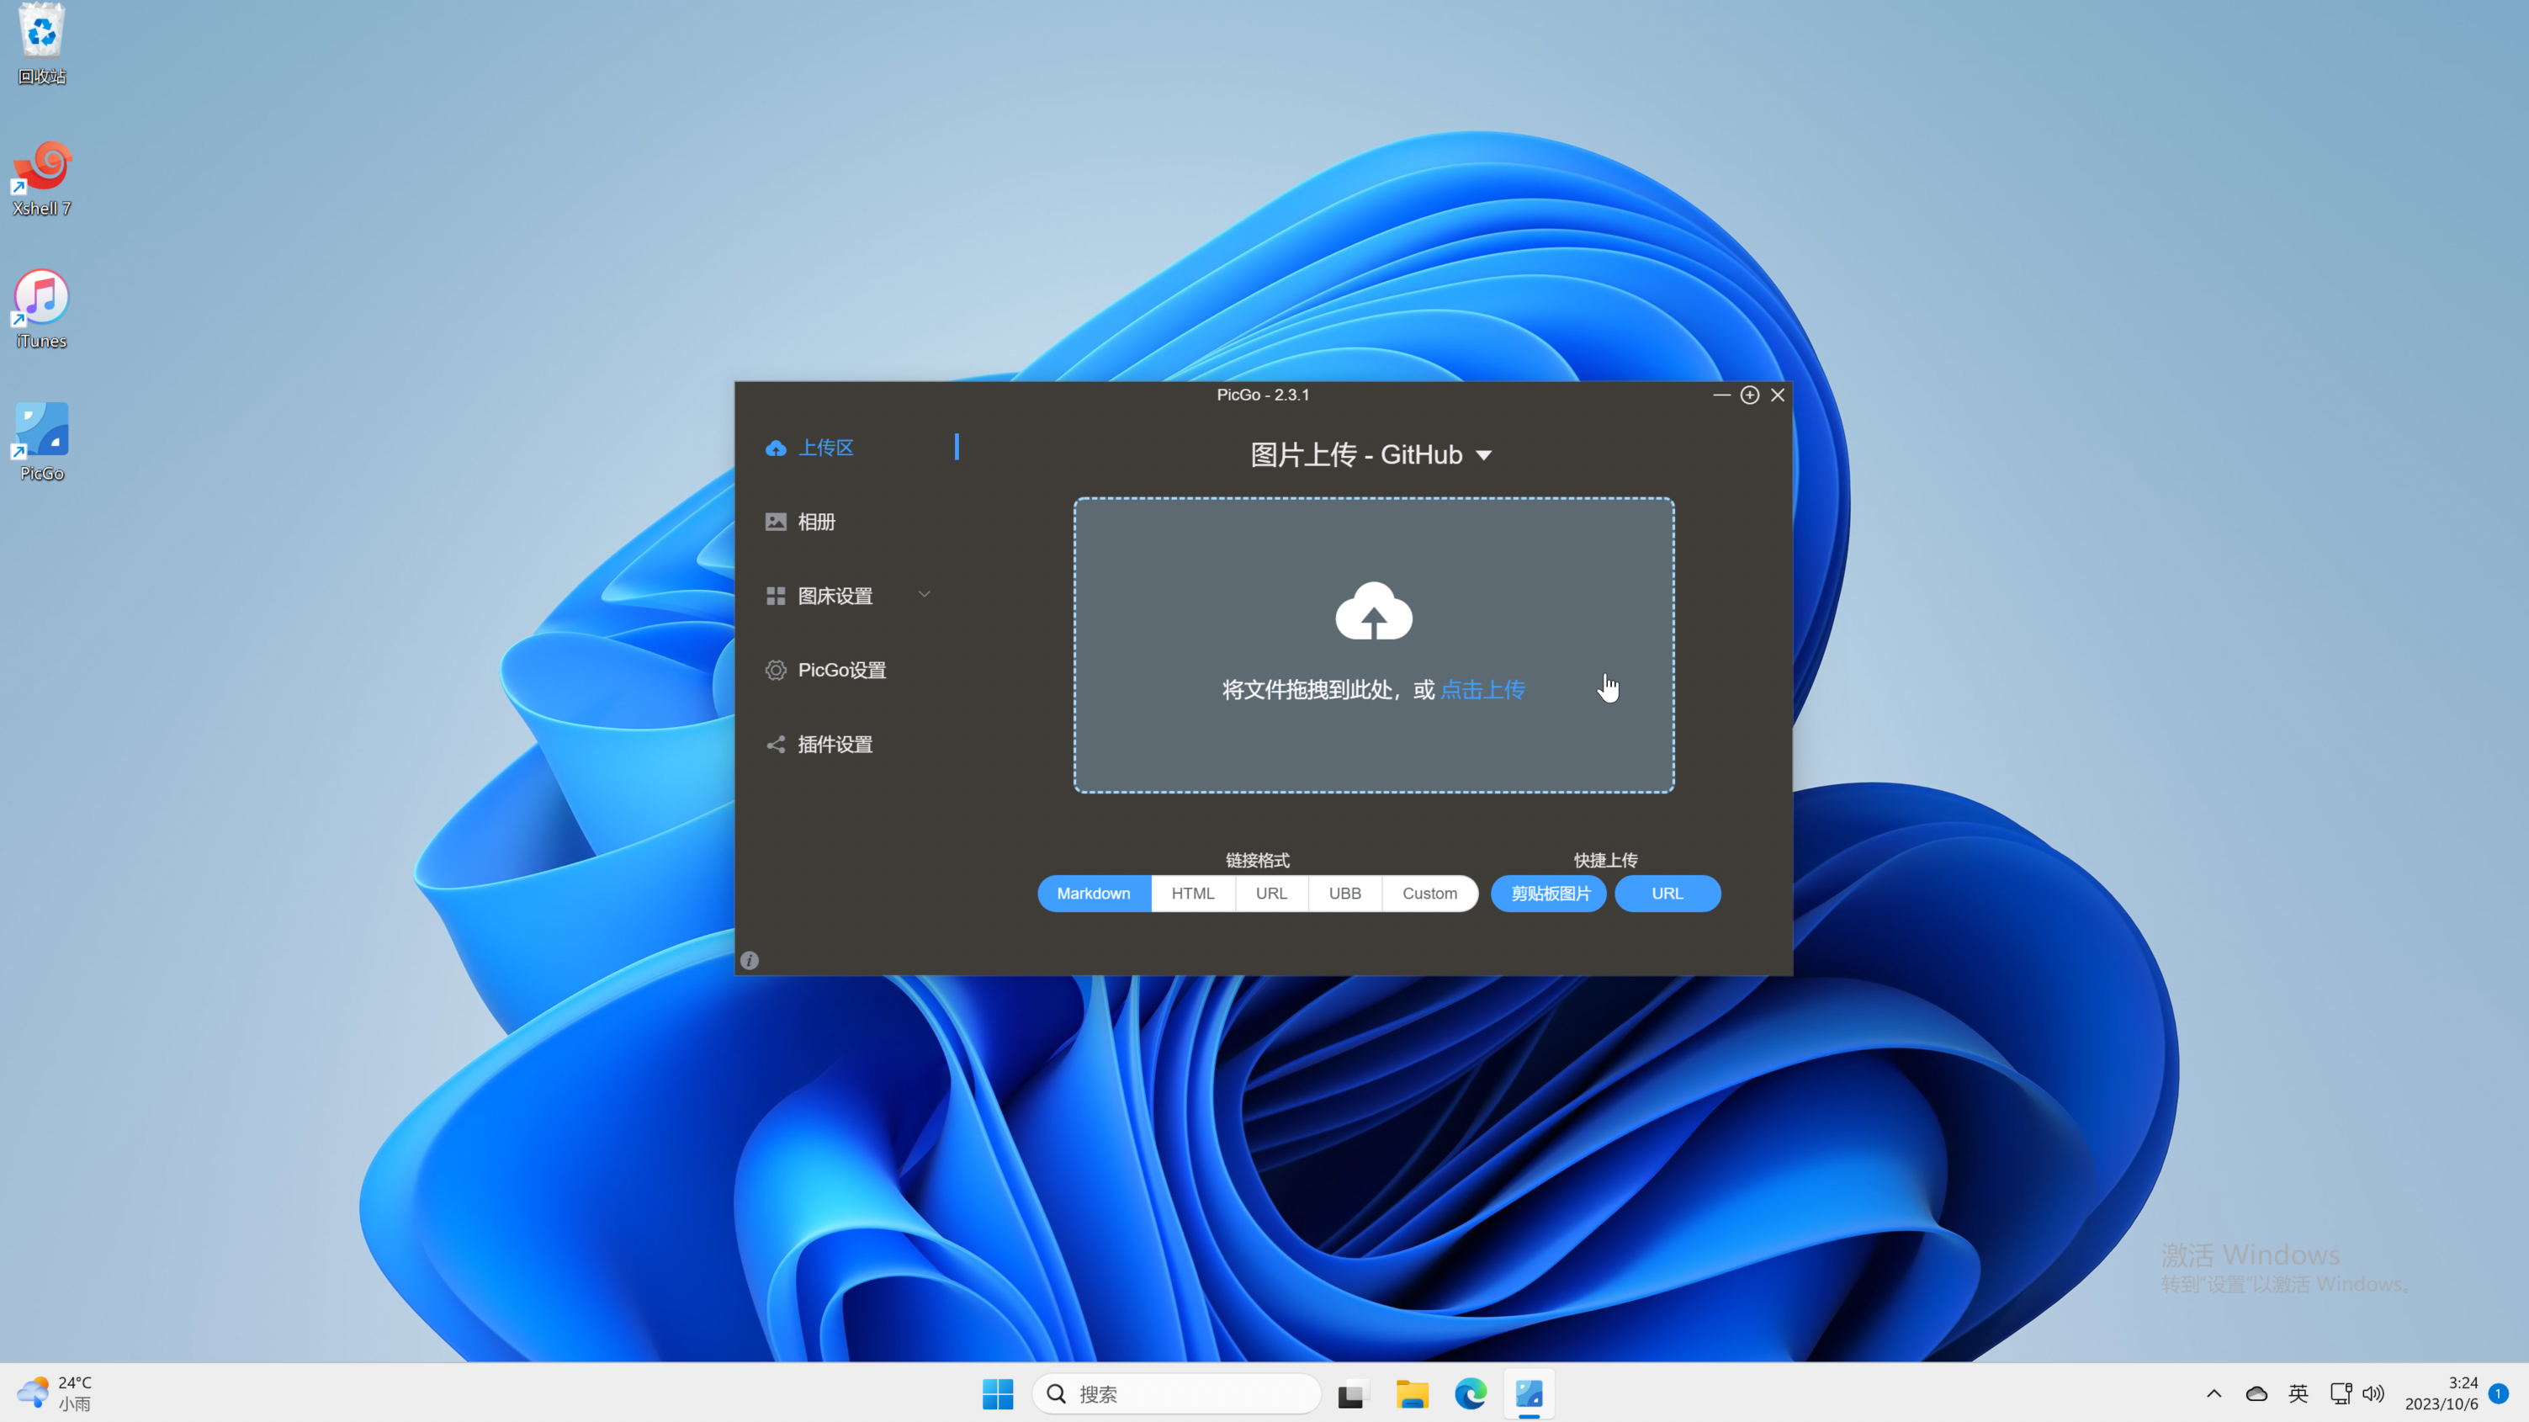Select HTML link format
This screenshot has height=1422, width=2529.
pyautogui.click(x=1193, y=894)
